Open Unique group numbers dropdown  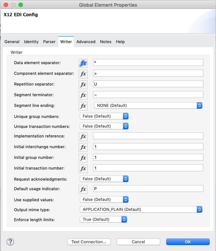click(104, 116)
